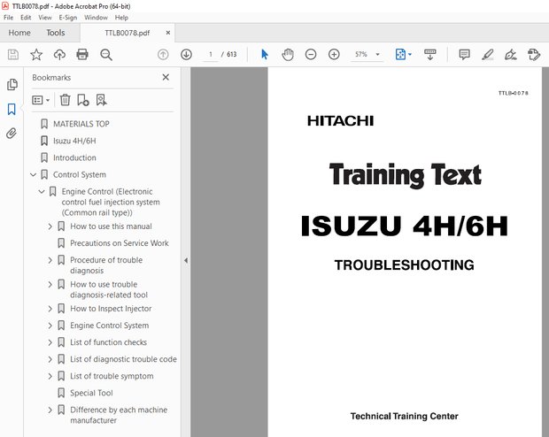Click the scrolling mode read icon
This screenshot has height=437, width=549.
point(430,55)
